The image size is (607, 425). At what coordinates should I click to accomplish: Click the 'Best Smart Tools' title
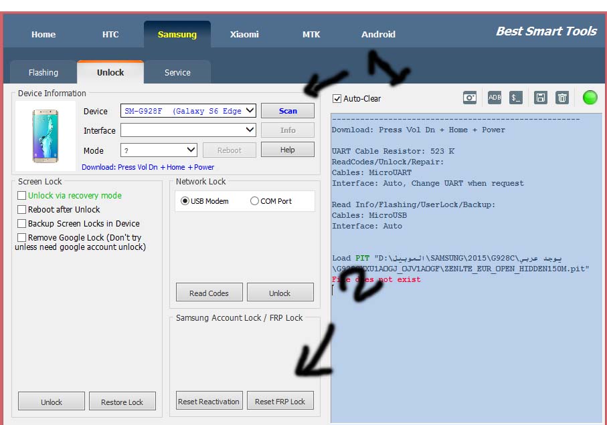pos(546,31)
